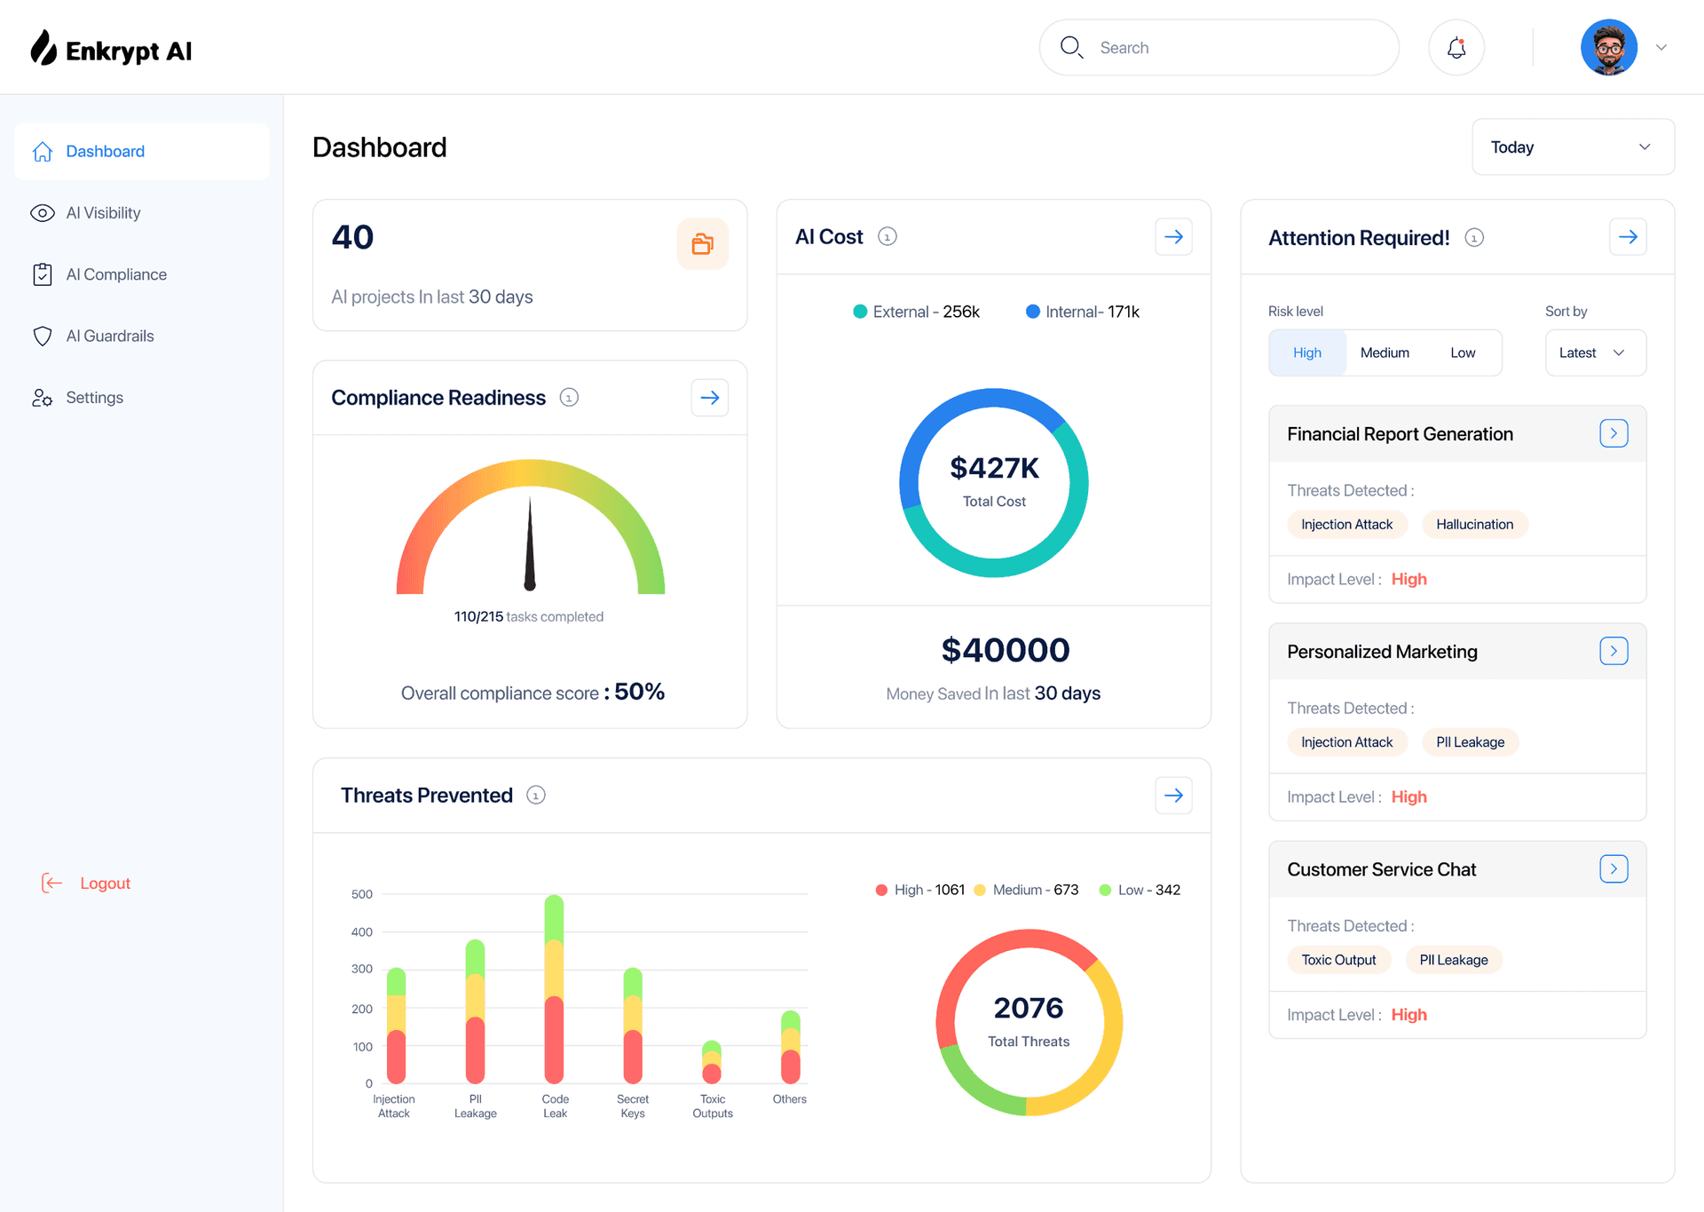Open the notifications bell
Image resolution: width=1704 pixels, height=1212 pixels.
pos(1456,47)
